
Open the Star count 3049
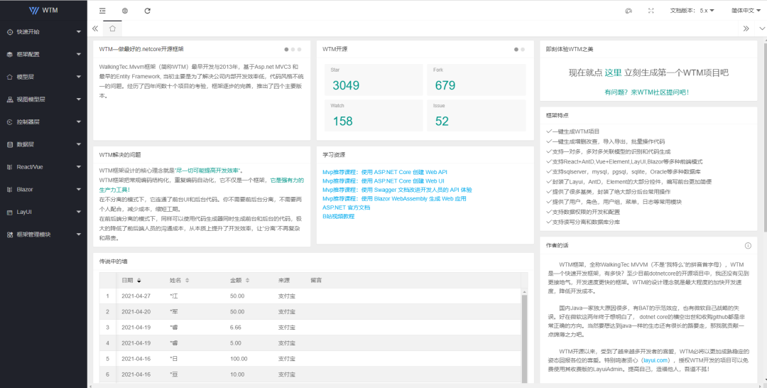click(346, 85)
